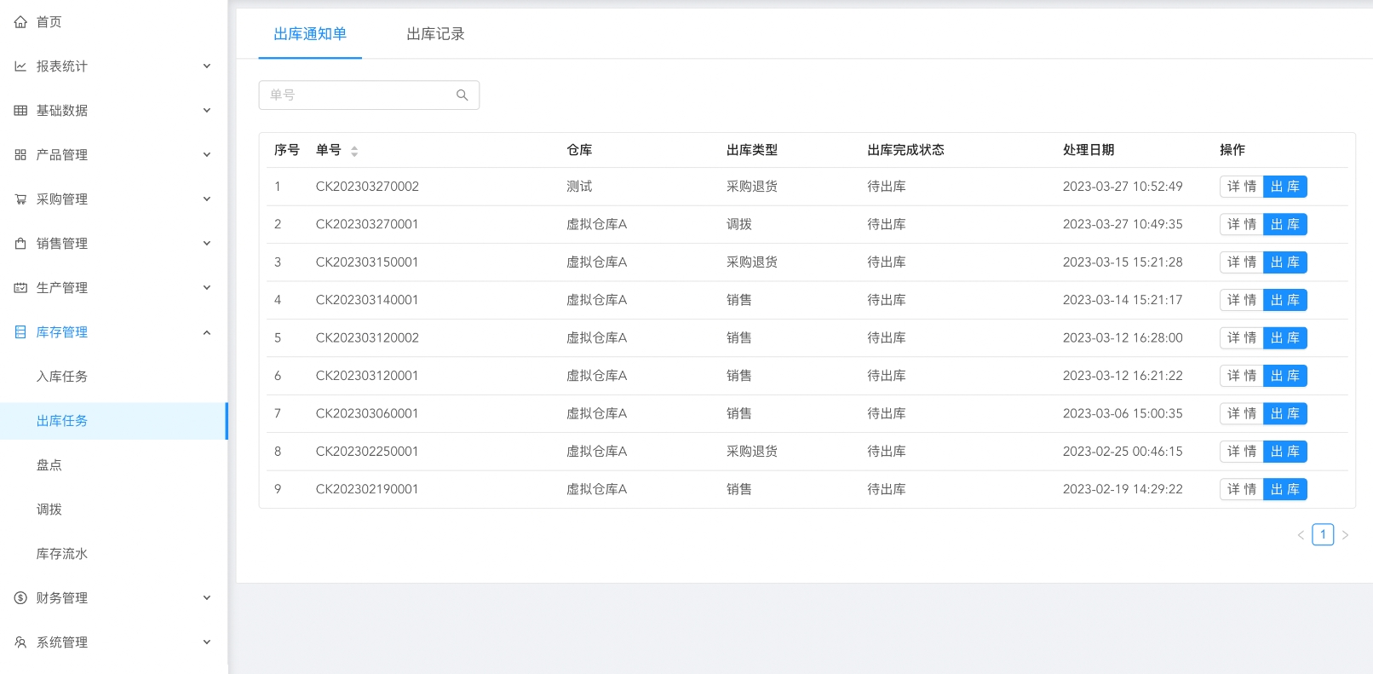Viewport: 1373px width, 674px height.
Task: Sort the table by the 单号 sort arrows
Action: click(354, 151)
